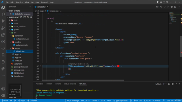Open App.css file in explorer
182x102 pixels.
tap(18, 54)
